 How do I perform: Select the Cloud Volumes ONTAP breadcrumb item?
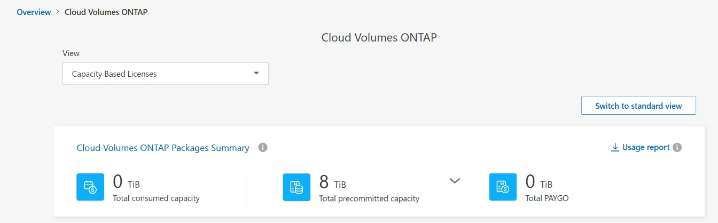click(106, 12)
